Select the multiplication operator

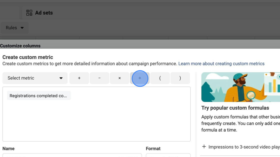click(x=119, y=78)
